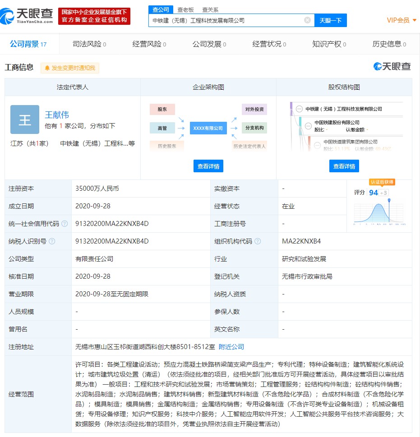
Task: Select credit code value beside 统一社会信用代码
Action: [112, 224]
